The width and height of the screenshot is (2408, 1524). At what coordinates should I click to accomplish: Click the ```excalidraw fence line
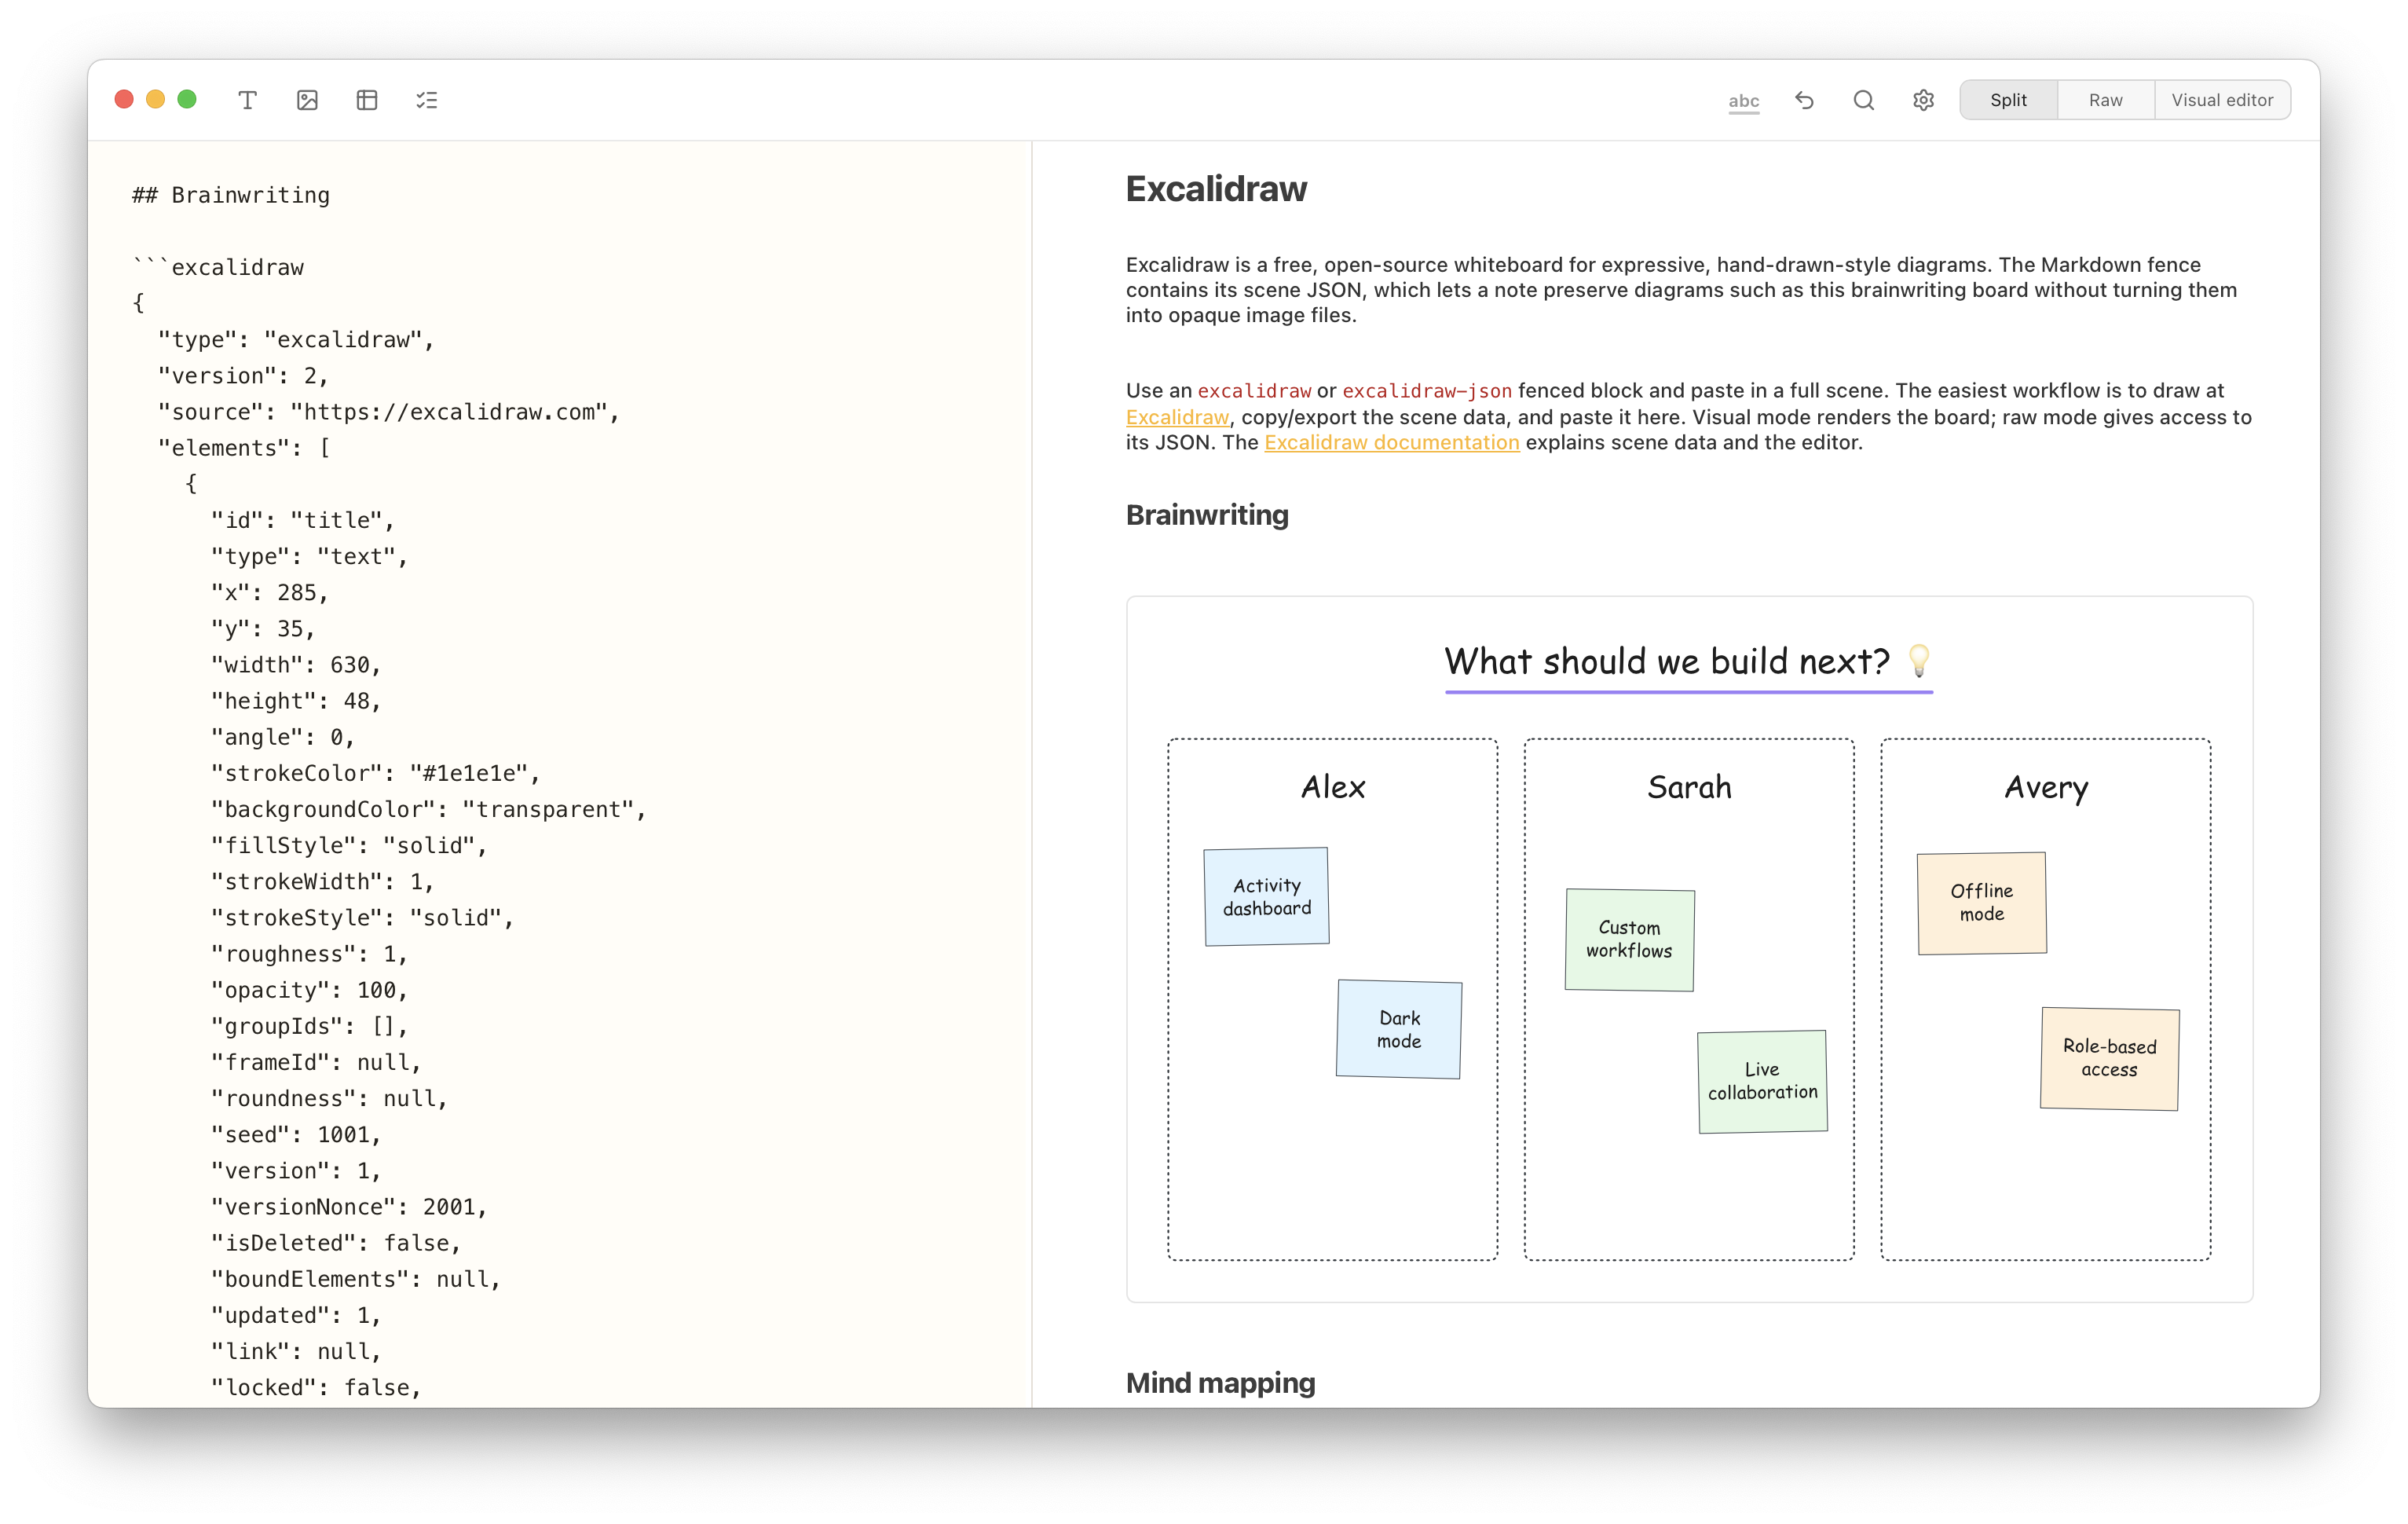pos(218,267)
